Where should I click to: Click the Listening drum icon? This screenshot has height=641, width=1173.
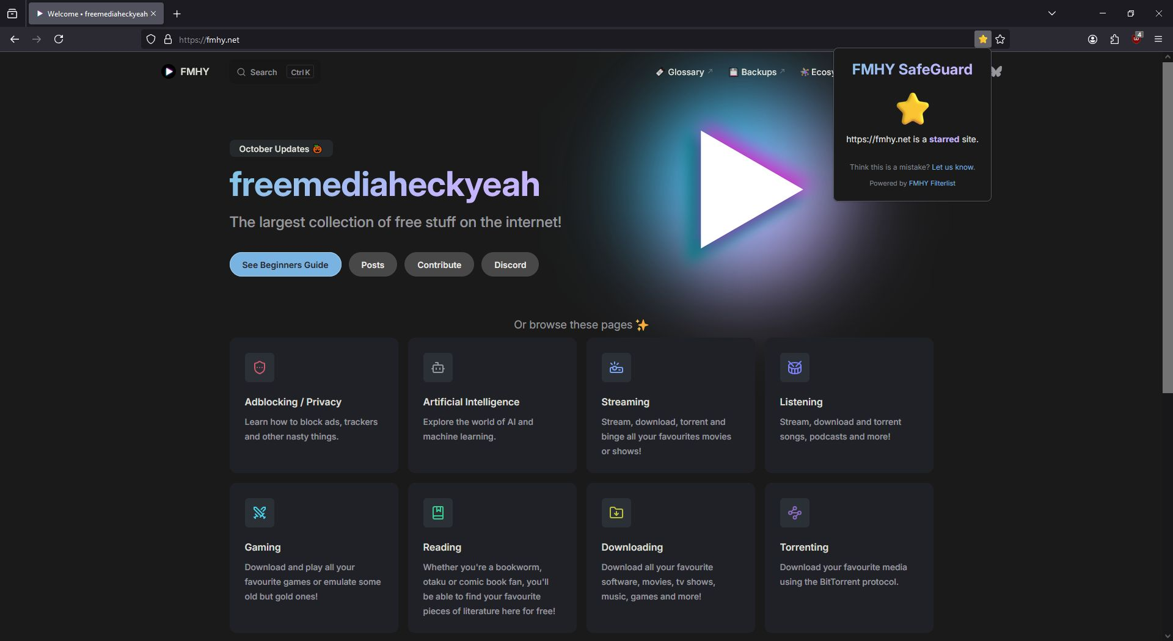(x=795, y=368)
